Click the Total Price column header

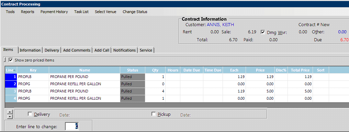(300, 70)
